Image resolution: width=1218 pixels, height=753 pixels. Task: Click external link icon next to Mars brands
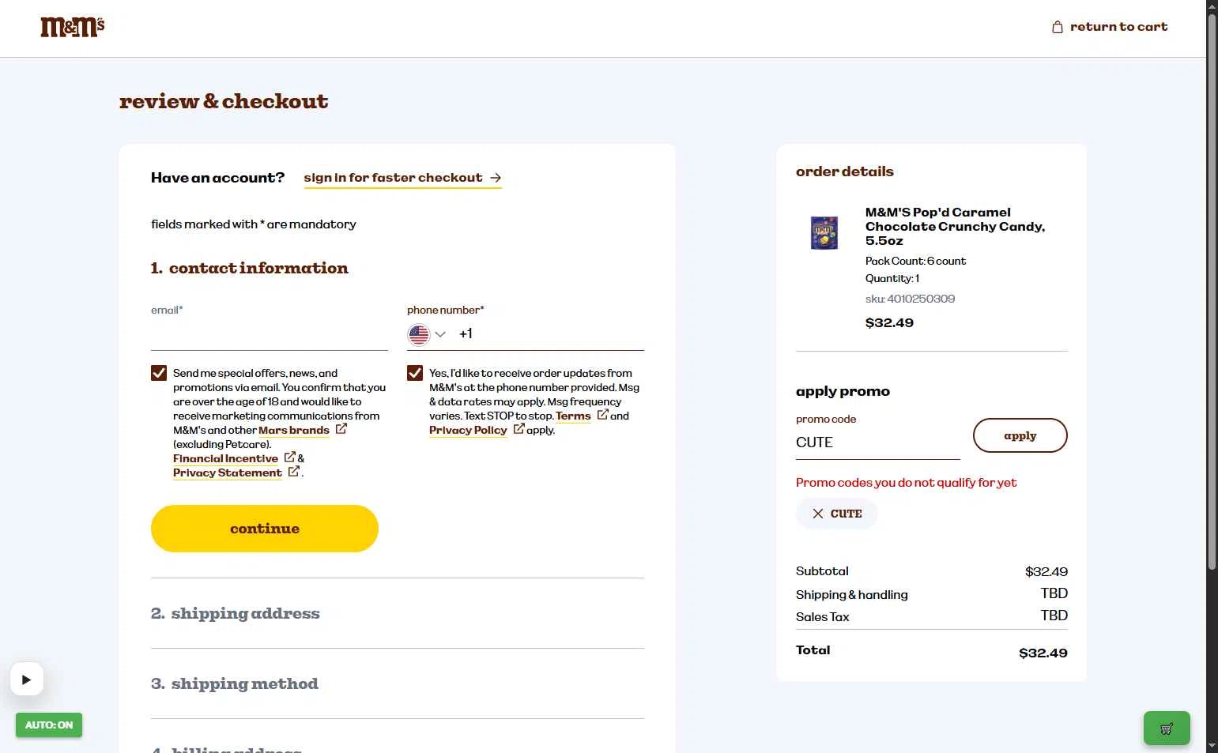(341, 429)
